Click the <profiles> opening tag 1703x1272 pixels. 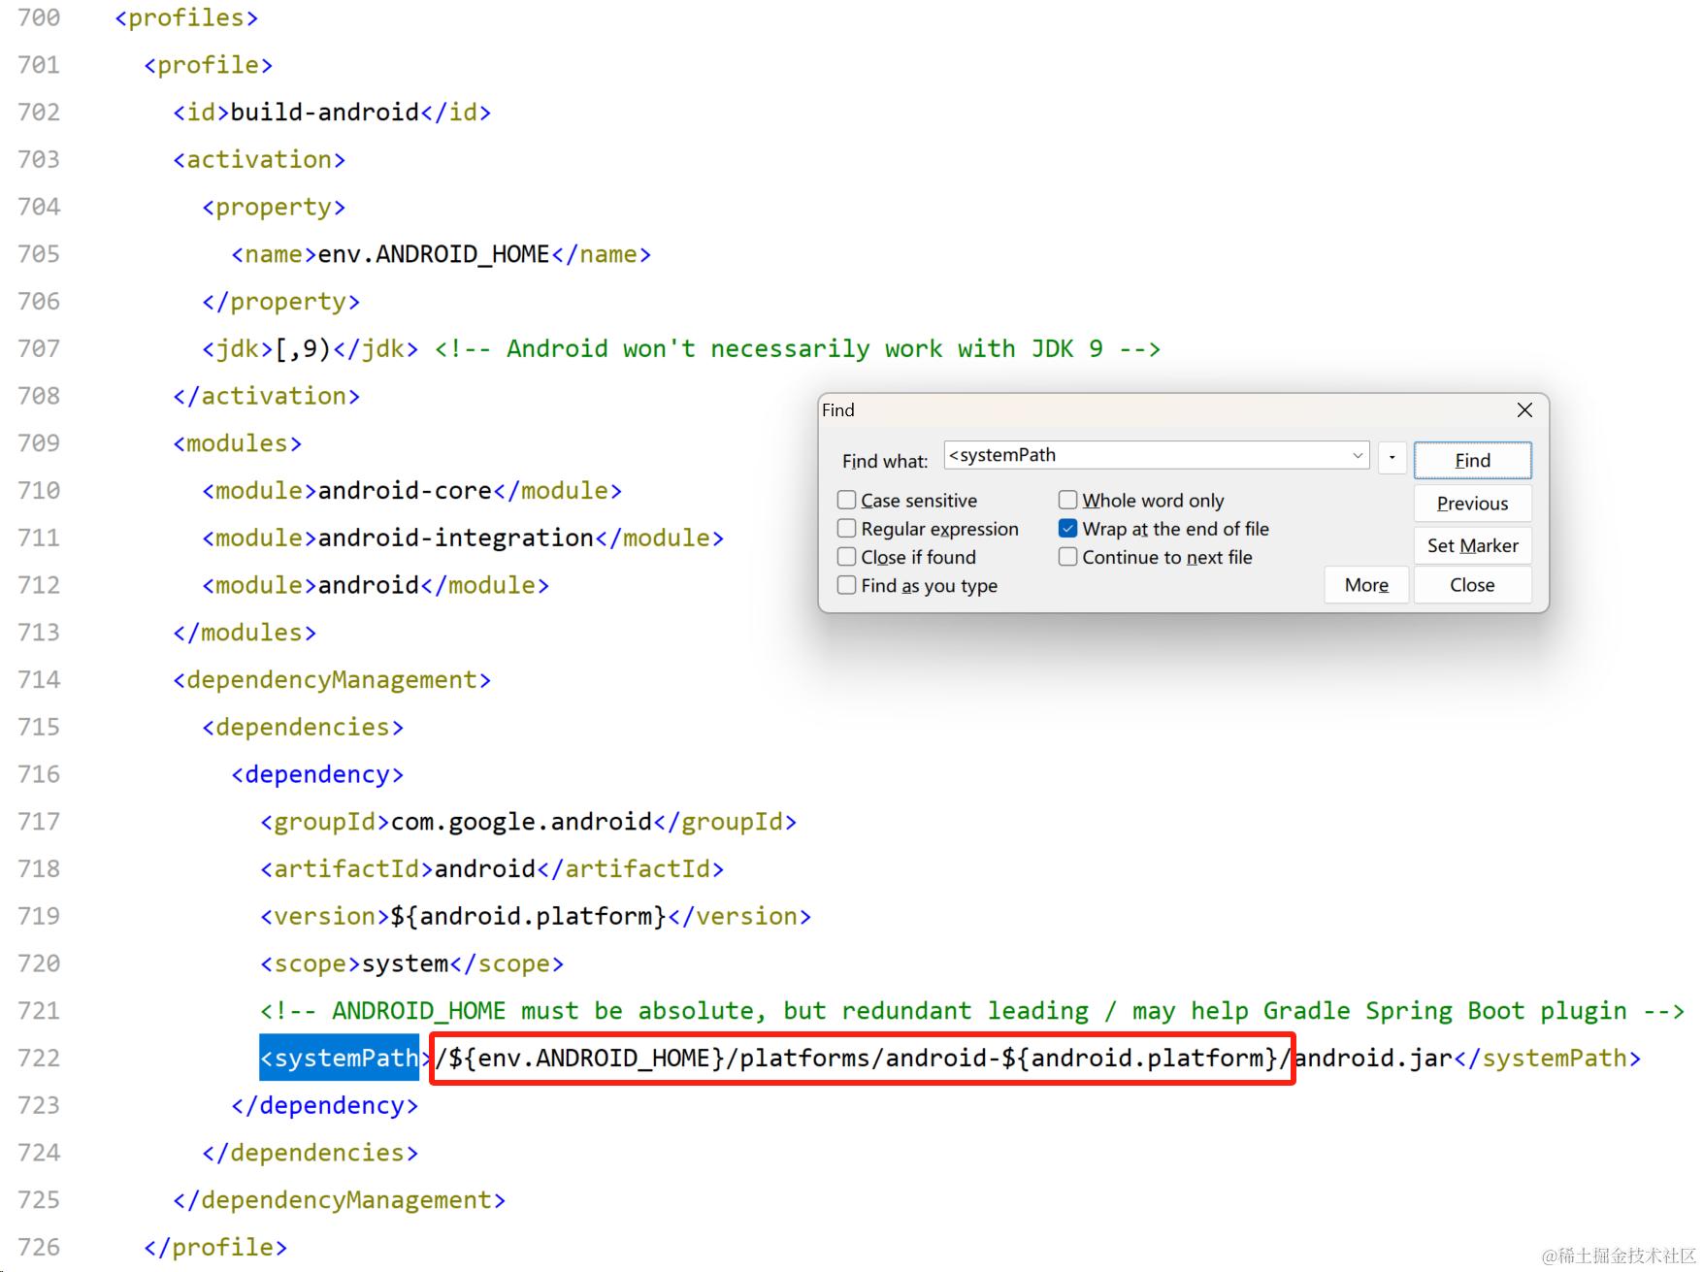tap(186, 17)
